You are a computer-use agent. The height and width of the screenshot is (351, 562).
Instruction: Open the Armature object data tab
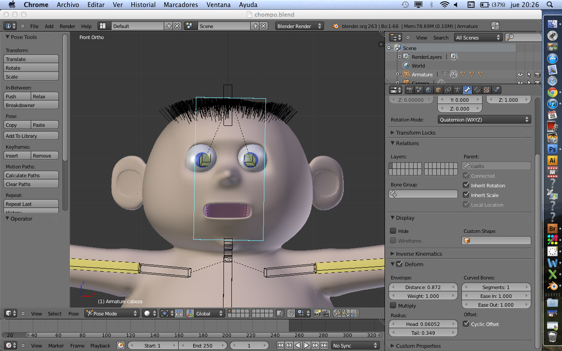click(458, 90)
